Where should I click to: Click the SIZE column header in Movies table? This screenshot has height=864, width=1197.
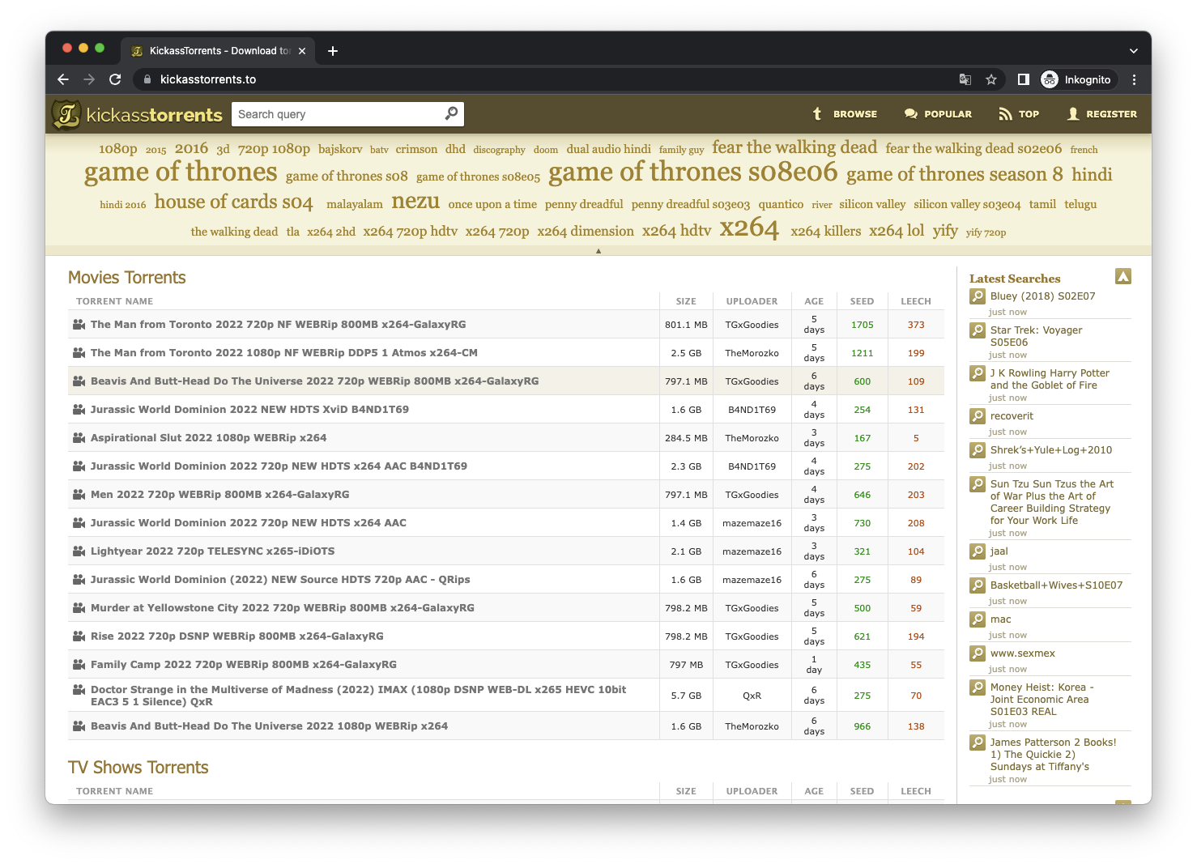point(686,301)
